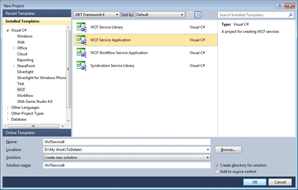Screen dimensions: 298x190
Task: Click the Cancel button
Action: point(280,182)
